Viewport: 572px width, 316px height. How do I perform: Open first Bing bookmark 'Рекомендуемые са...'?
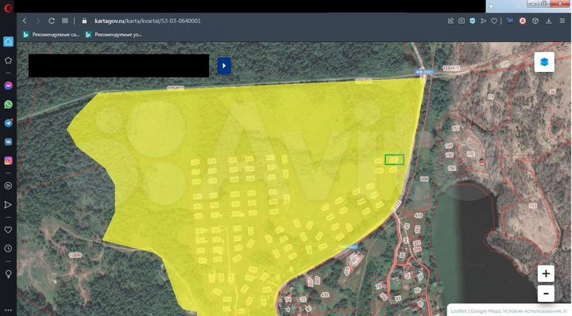(x=51, y=35)
